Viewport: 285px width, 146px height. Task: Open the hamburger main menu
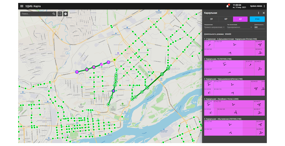(22, 6)
